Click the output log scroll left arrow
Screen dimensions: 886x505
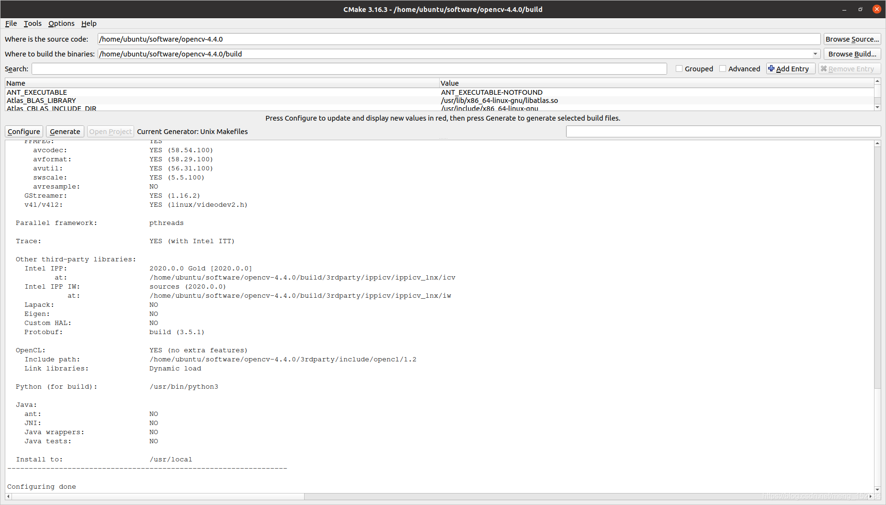[8, 496]
